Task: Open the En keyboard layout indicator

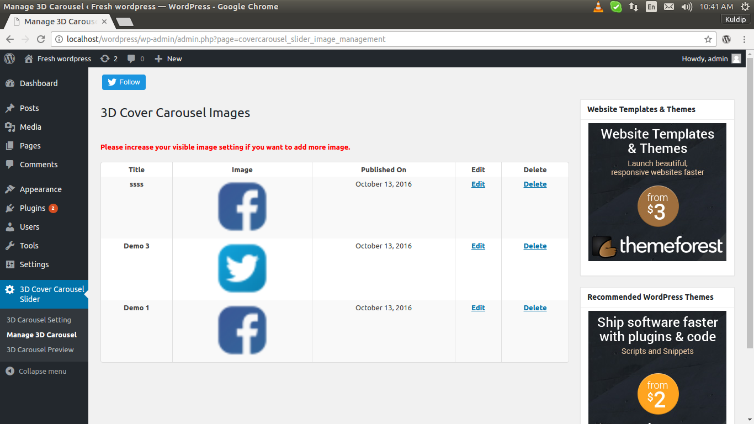Action: pos(651,7)
